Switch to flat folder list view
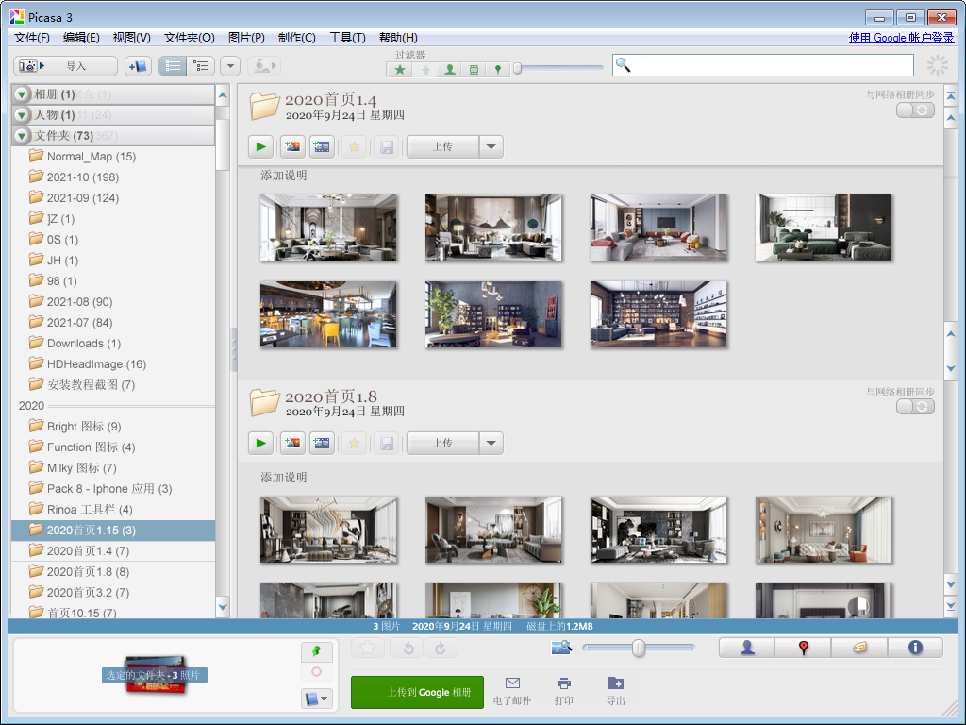The image size is (966, 725). coord(174,66)
